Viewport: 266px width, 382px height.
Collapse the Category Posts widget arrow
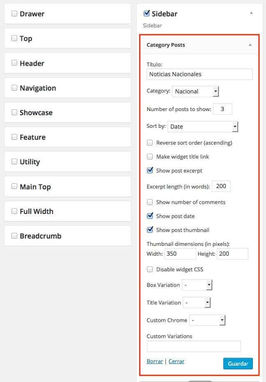click(250, 45)
